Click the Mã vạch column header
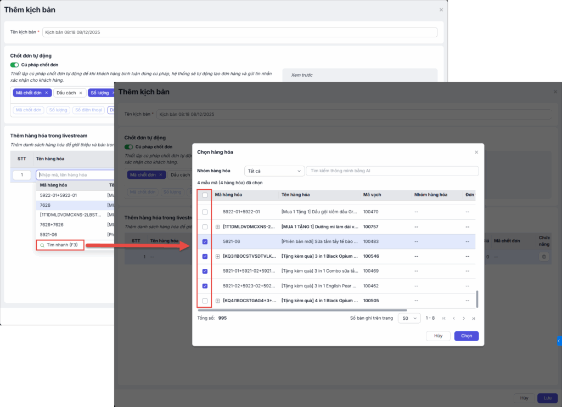 (x=372, y=195)
